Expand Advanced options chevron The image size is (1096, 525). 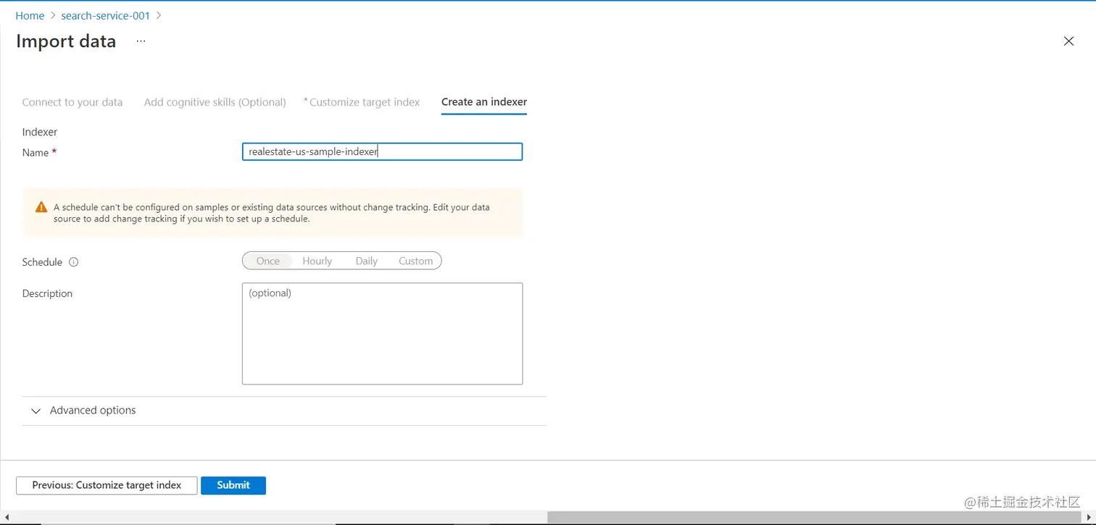tap(36, 411)
